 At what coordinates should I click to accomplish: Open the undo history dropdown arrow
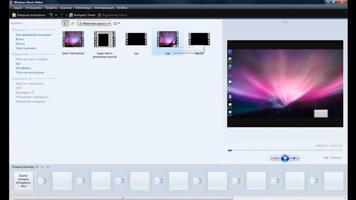coord(56,15)
